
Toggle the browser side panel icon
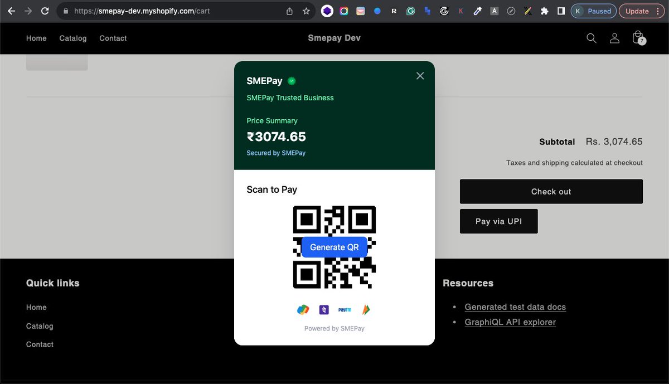click(x=561, y=11)
